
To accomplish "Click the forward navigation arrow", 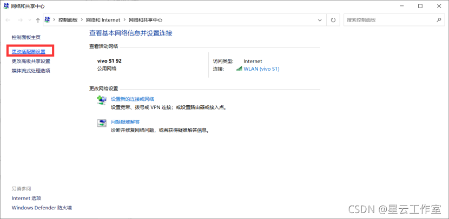I will 20,20.
